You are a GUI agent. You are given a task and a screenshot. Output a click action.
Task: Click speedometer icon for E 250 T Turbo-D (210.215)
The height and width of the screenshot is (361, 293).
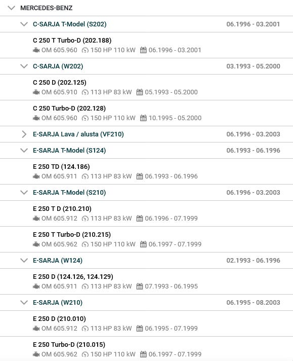(x=85, y=244)
